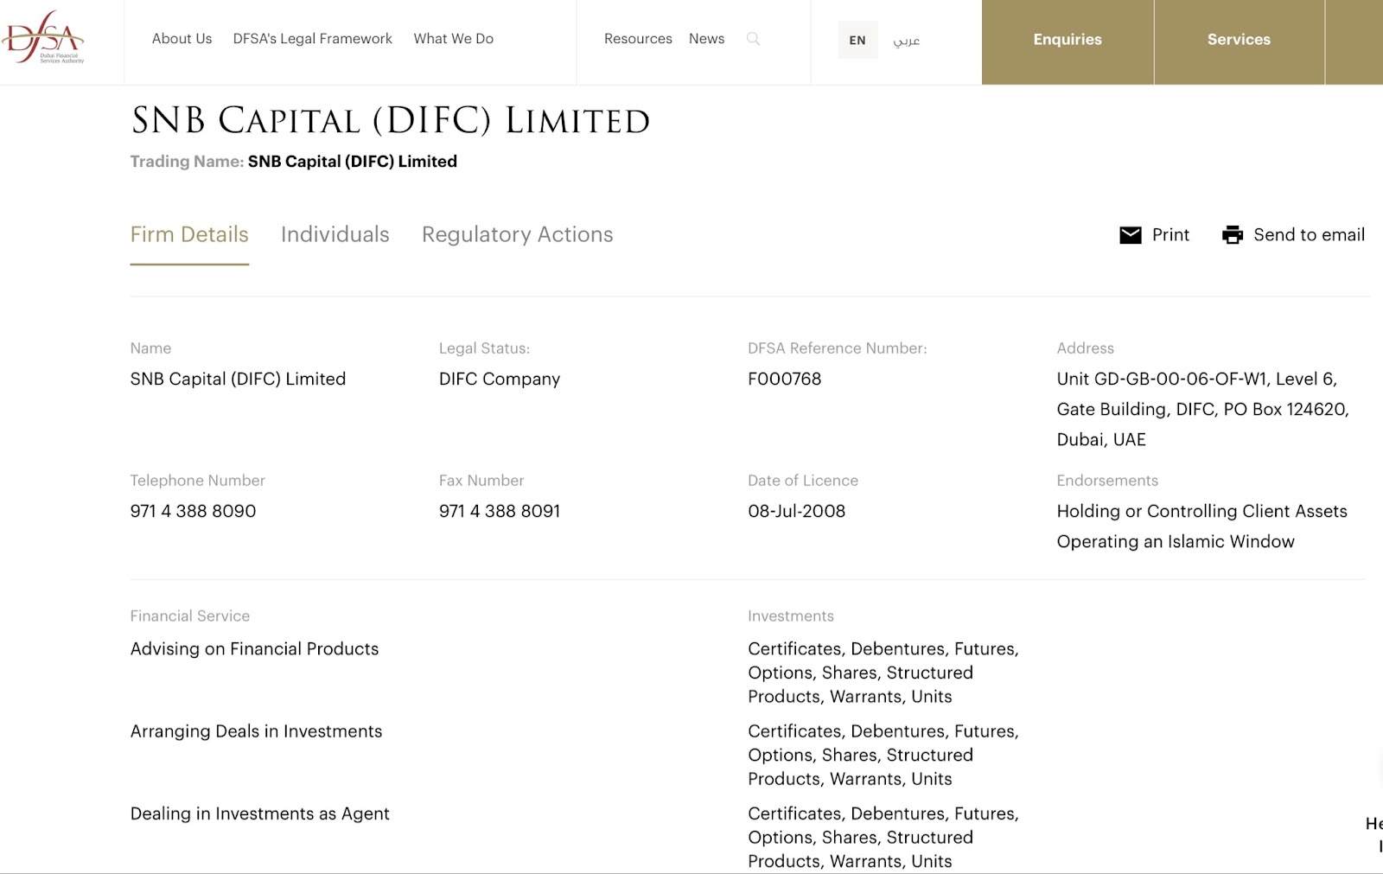Switch to the Individuals tab
This screenshot has width=1383, height=874.
pyautogui.click(x=335, y=235)
